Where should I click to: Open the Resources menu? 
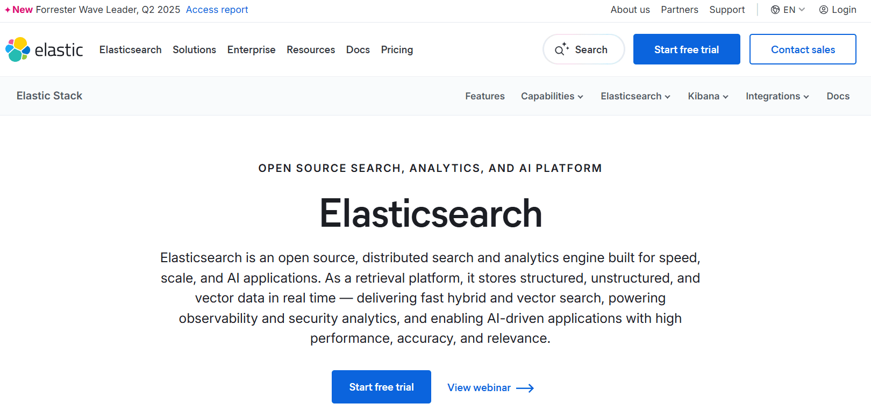(x=310, y=49)
